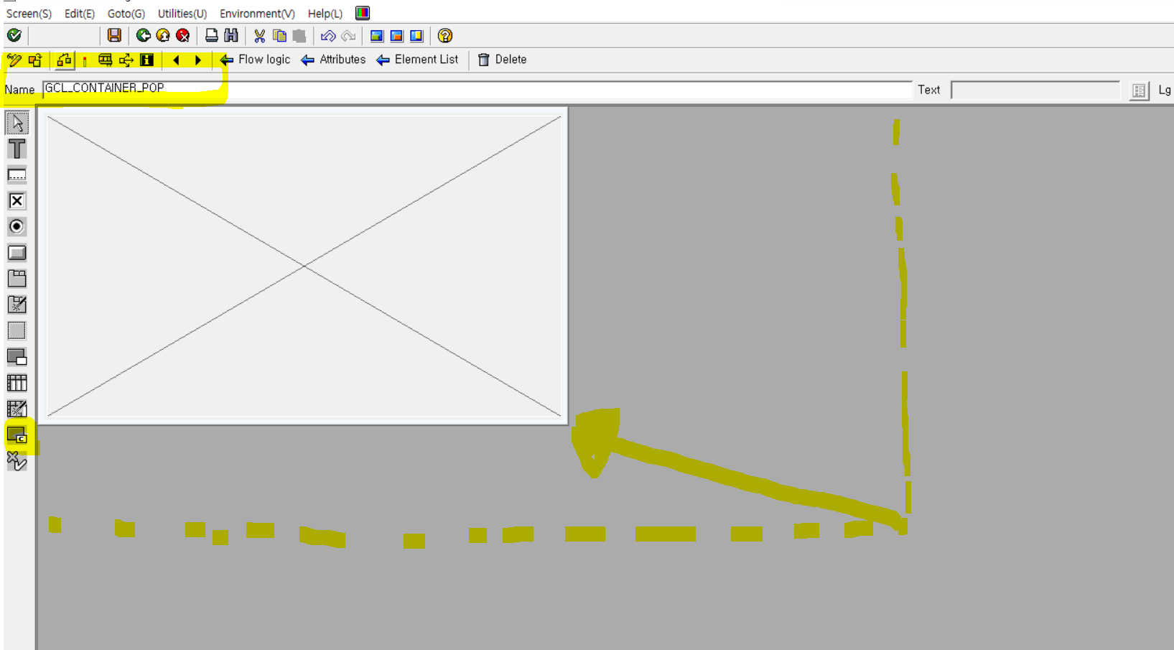Click the Display/Change pencil icon
This screenshot has height=650, width=1174.
[14, 60]
